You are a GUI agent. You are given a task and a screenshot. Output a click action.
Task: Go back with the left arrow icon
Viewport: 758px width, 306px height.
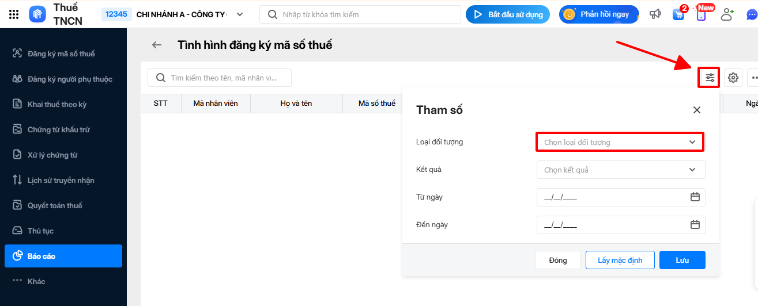pyautogui.click(x=157, y=45)
